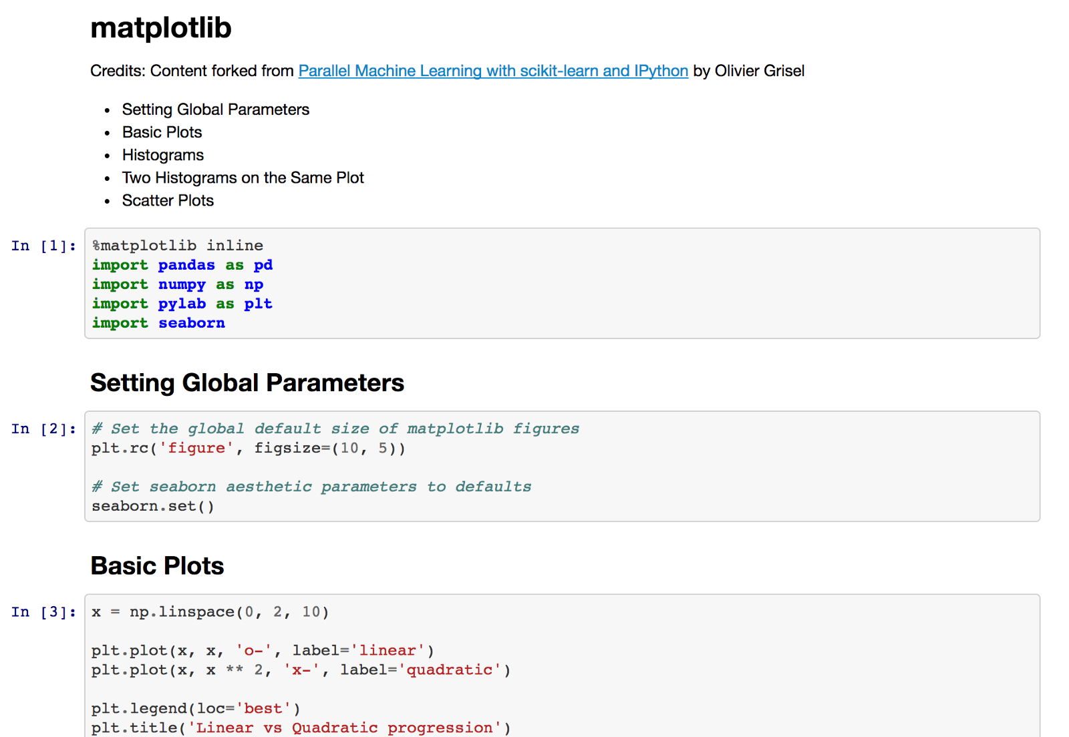Viewport: 1069px width, 737px height.
Task: Click the matplotlib main title heading
Action: click(x=160, y=28)
